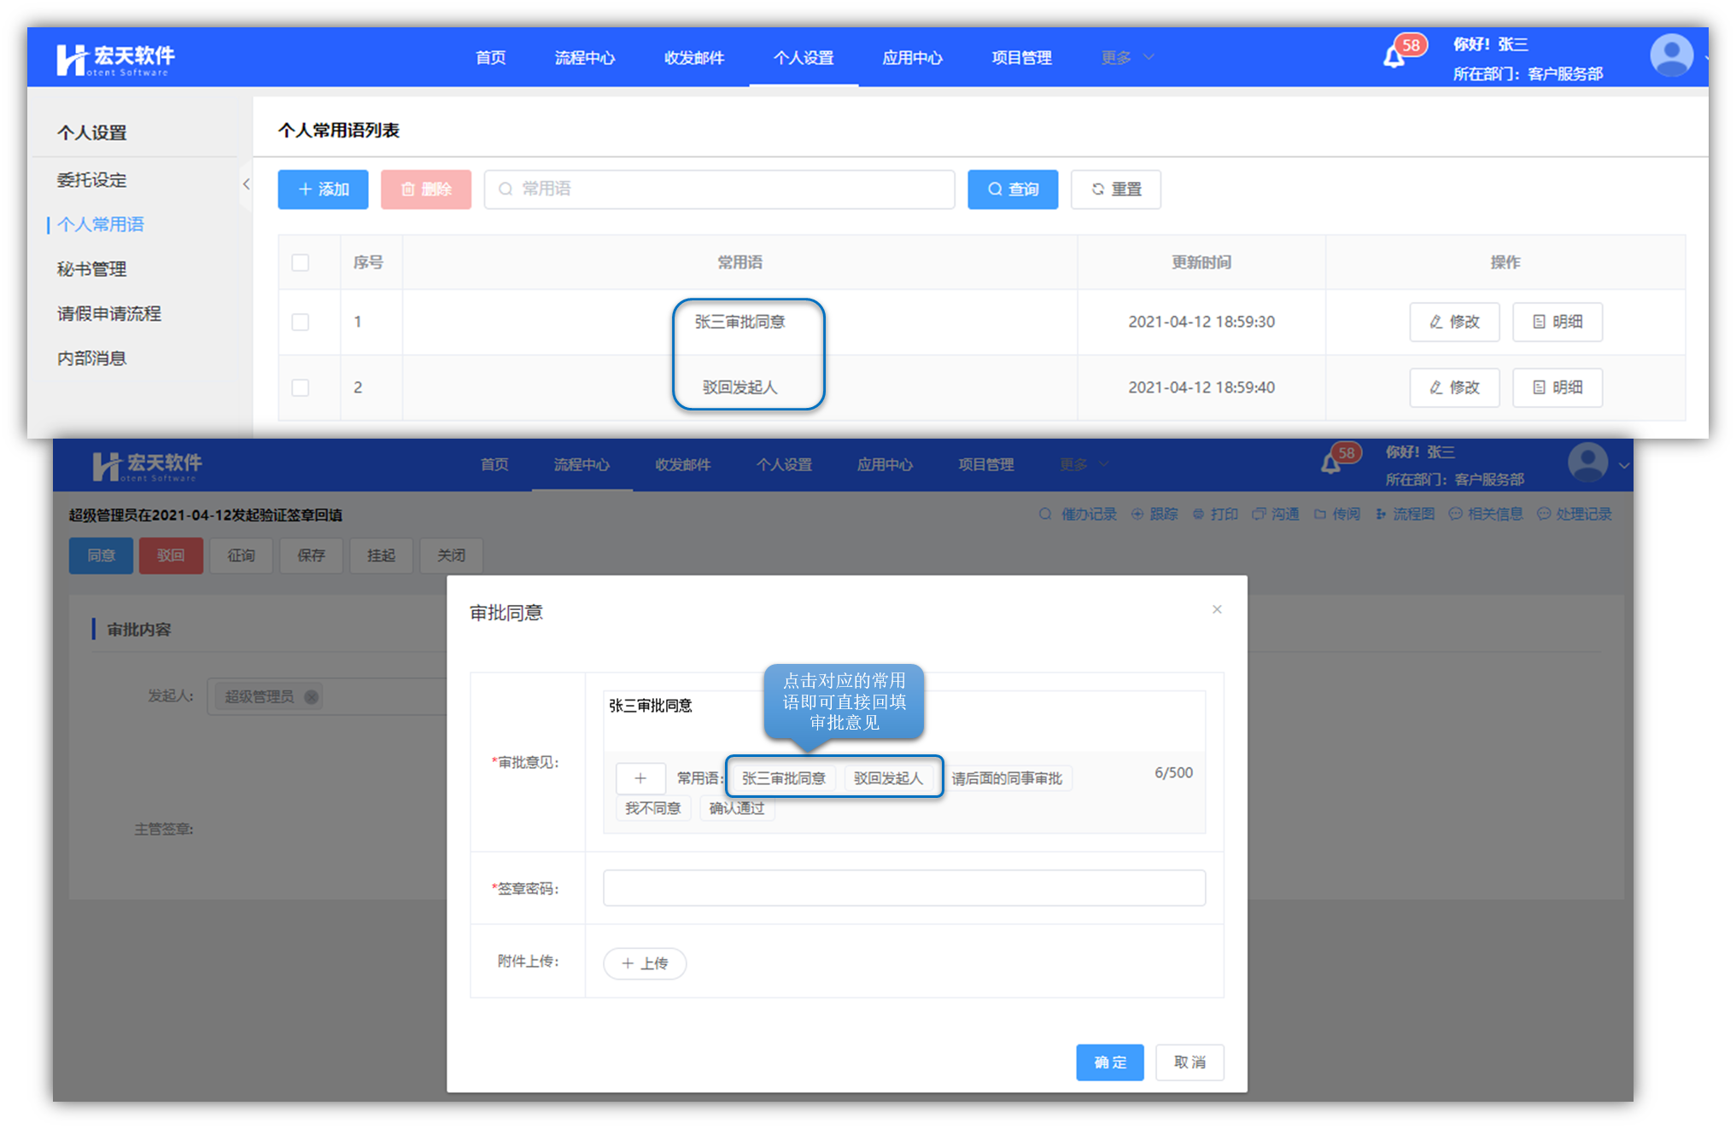This screenshot has height=1129, width=1736.
Task: Click the plus icon beside 常用语 label
Action: [640, 778]
